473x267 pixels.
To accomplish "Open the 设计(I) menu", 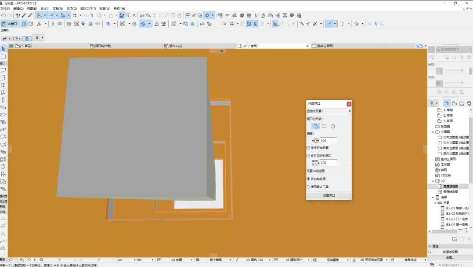I will coord(44,8).
